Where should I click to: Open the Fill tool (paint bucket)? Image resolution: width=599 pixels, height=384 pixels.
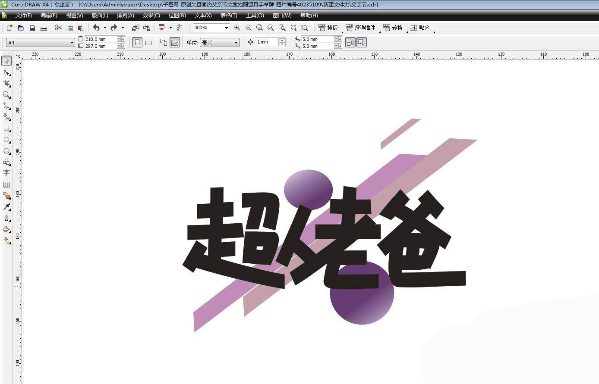click(x=6, y=230)
